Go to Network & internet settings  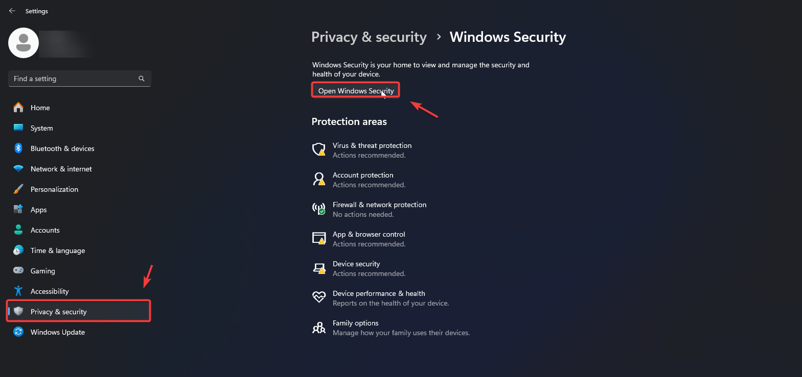[x=61, y=169]
